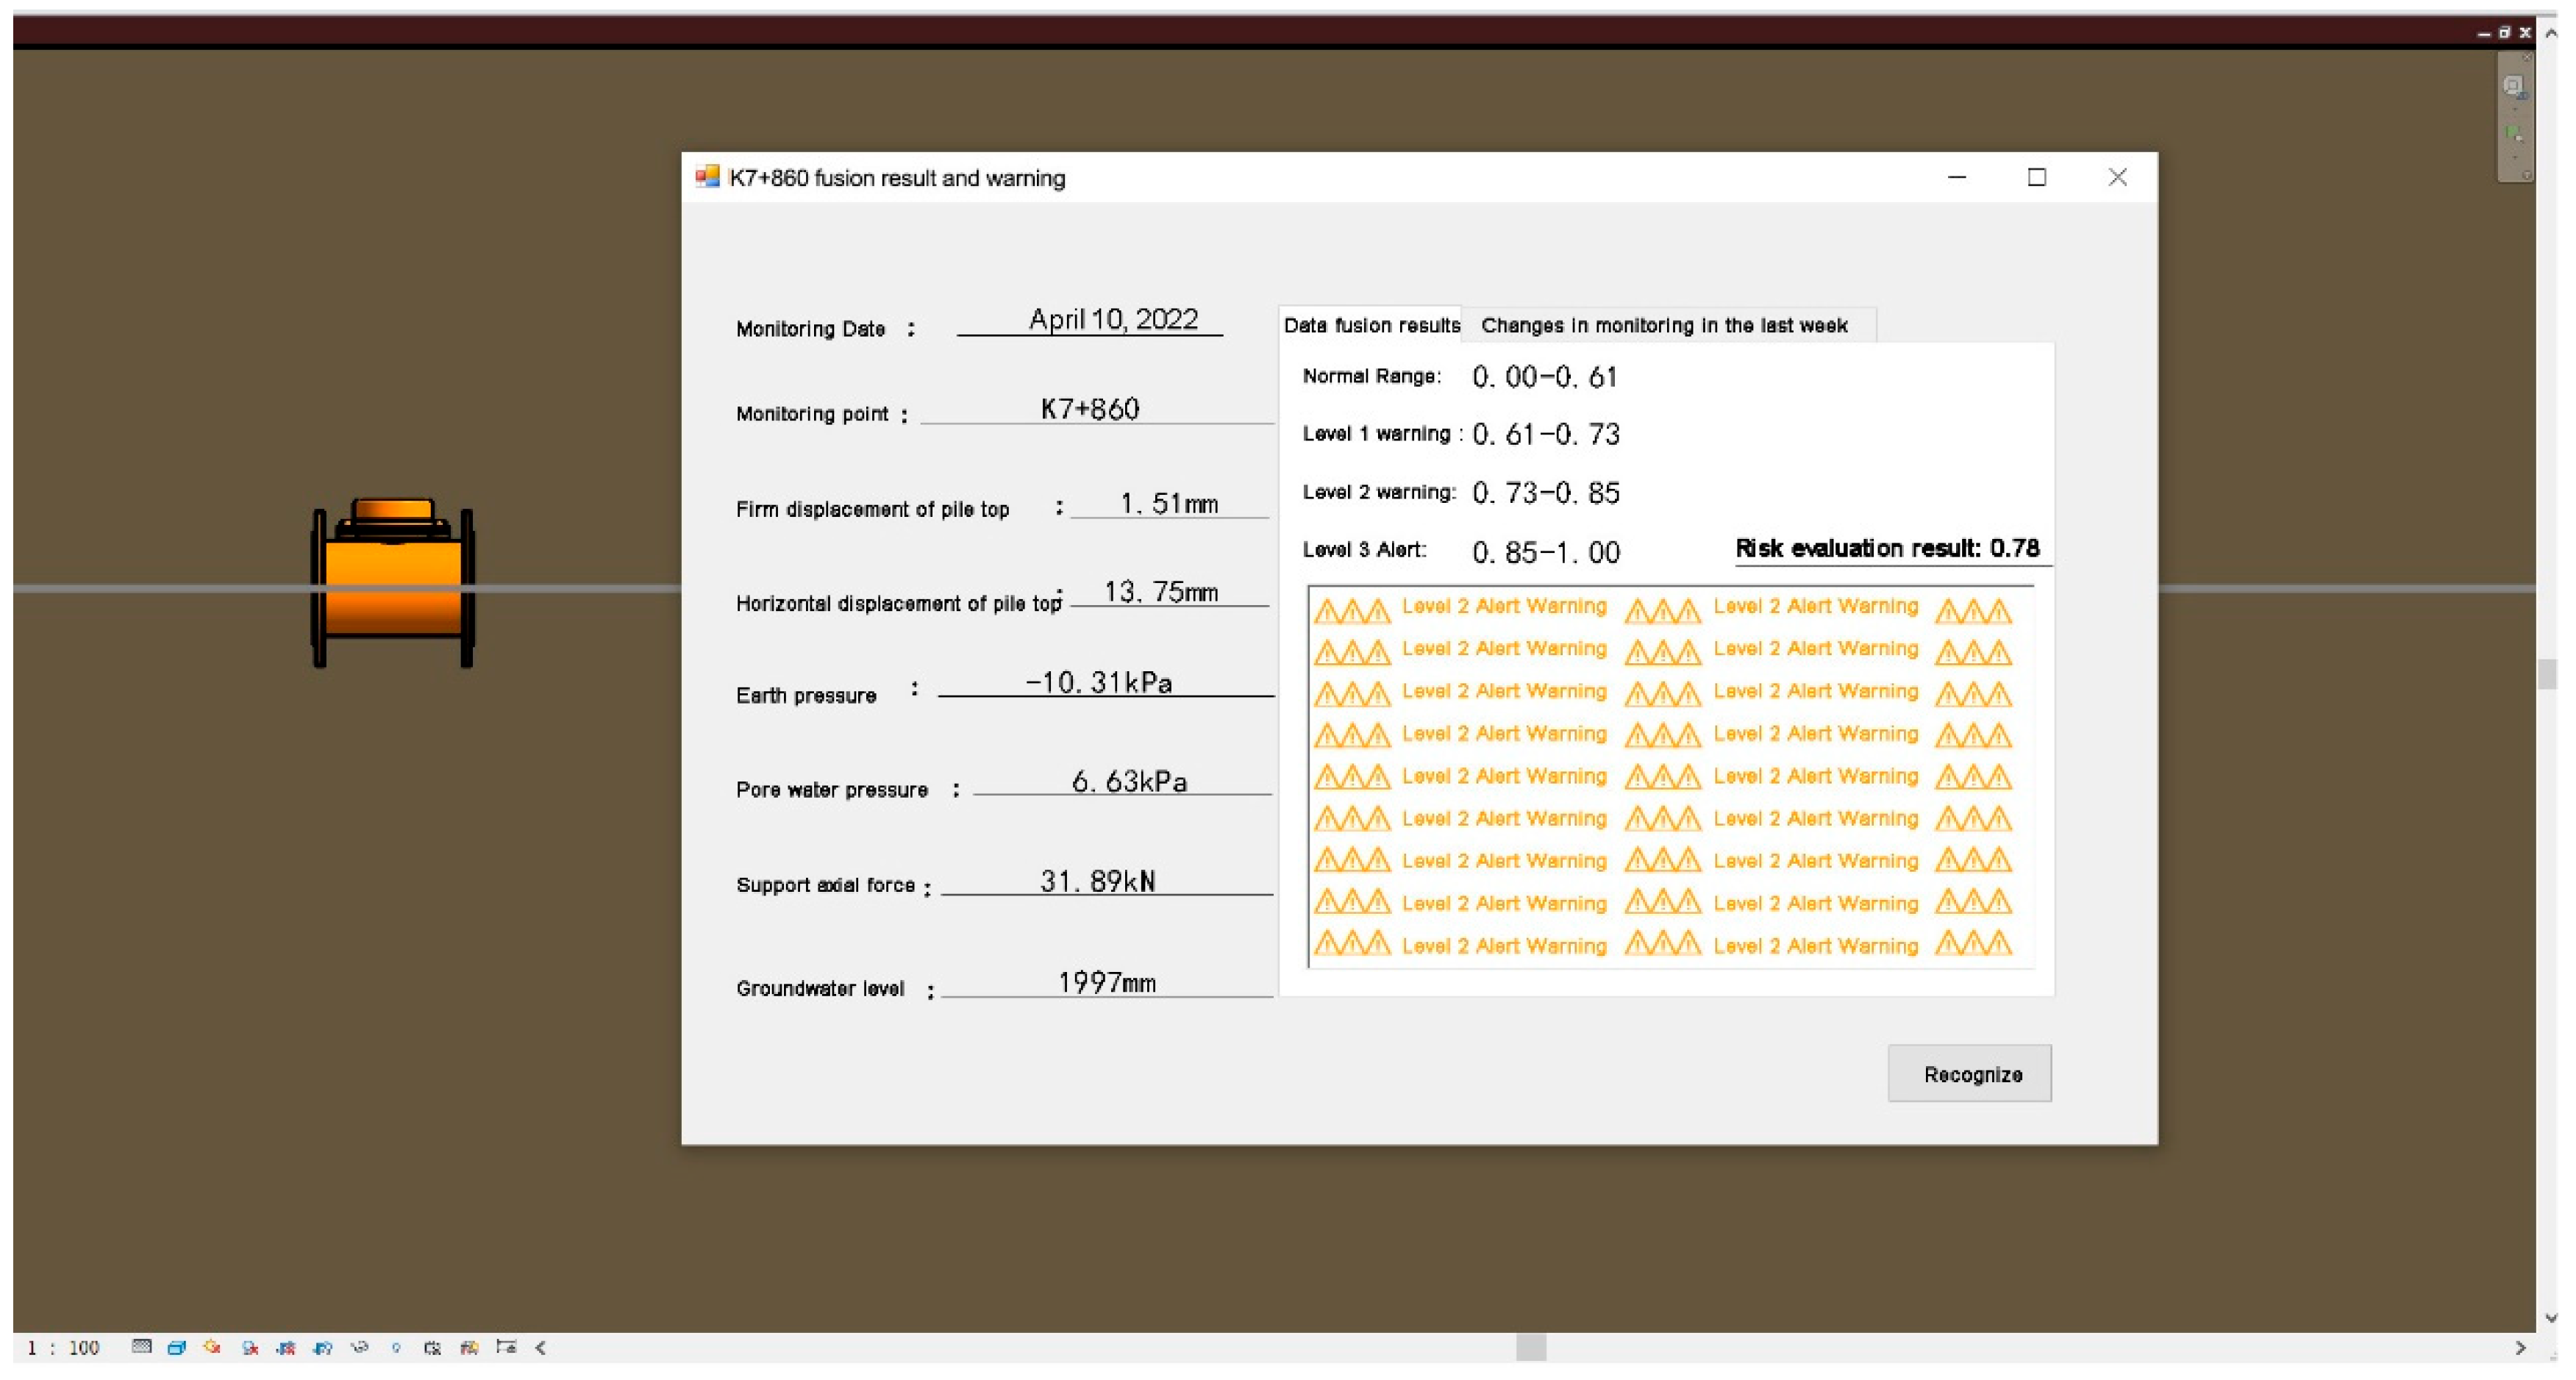Image resolution: width=2576 pixels, height=1380 pixels.
Task: Click the temporary view properties icon
Action: point(432,1347)
